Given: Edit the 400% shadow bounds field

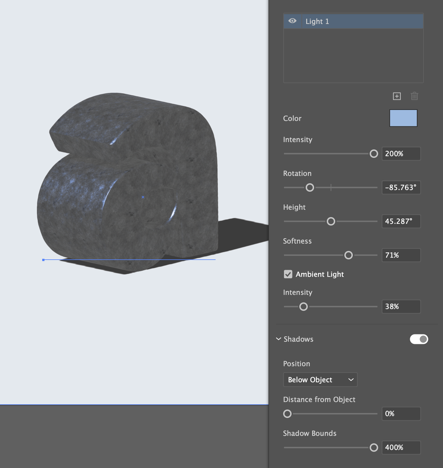Looking at the screenshot, I should 401,448.
